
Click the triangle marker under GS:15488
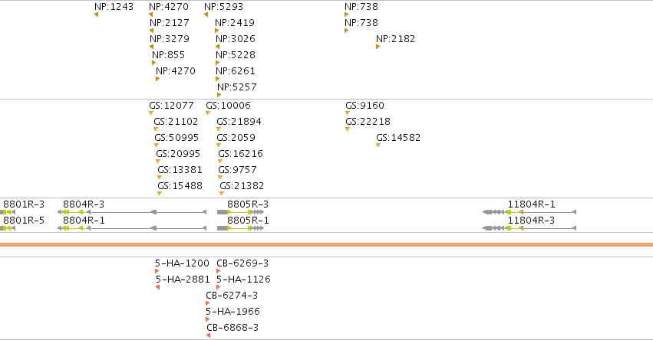pyautogui.click(x=160, y=193)
